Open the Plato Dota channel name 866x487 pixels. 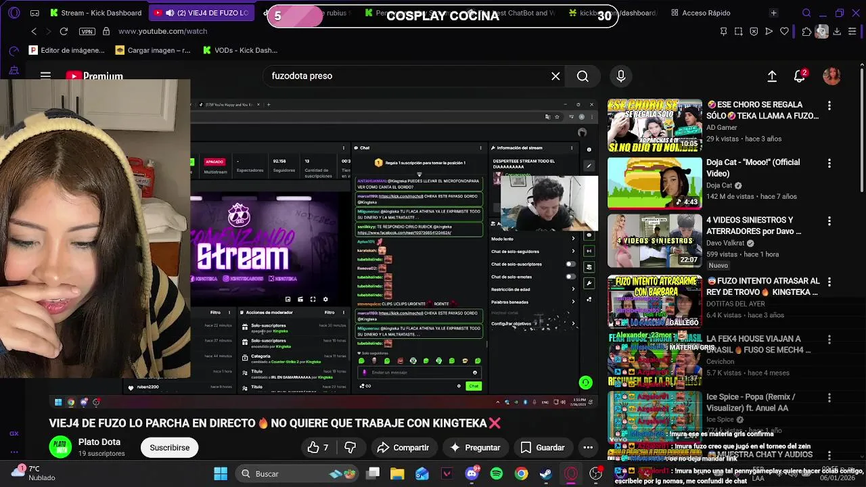[x=99, y=442]
